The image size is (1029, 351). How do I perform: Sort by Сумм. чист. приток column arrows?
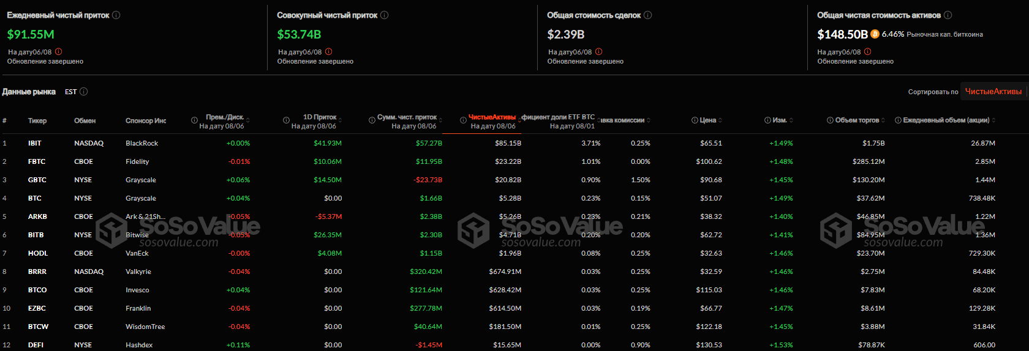(440, 120)
